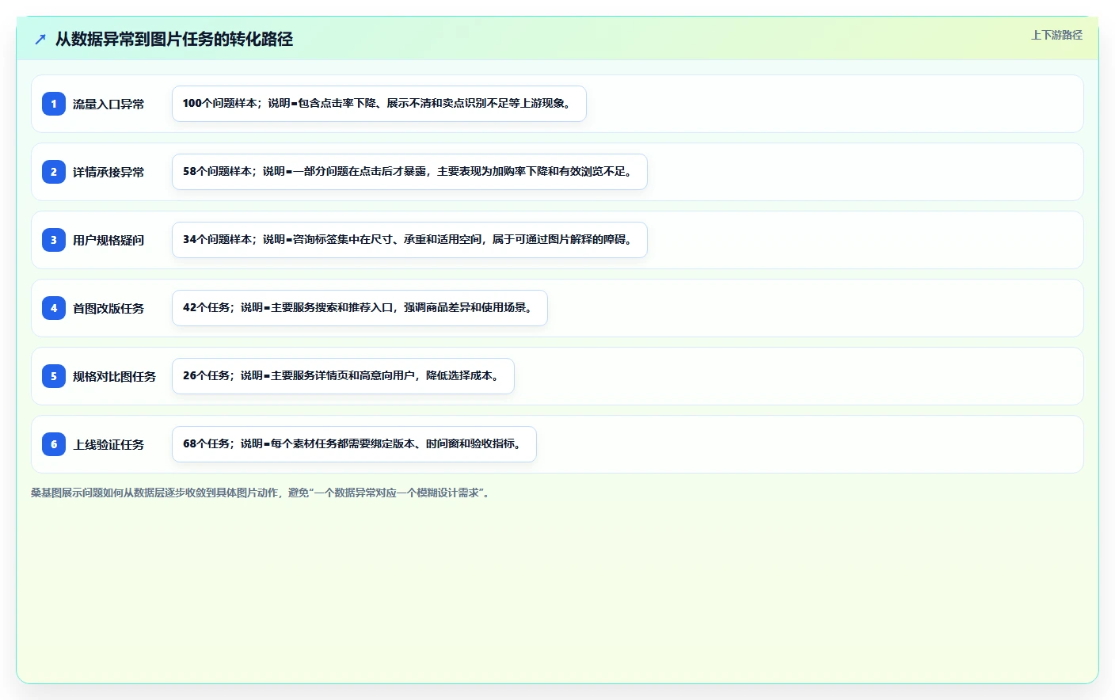
Task: Click the 26个任务 description box
Action: [343, 376]
